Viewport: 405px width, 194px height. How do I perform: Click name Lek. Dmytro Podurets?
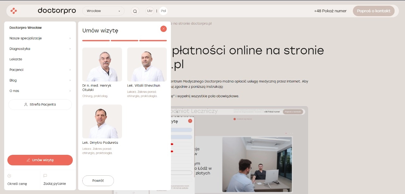tap(100, 142)
